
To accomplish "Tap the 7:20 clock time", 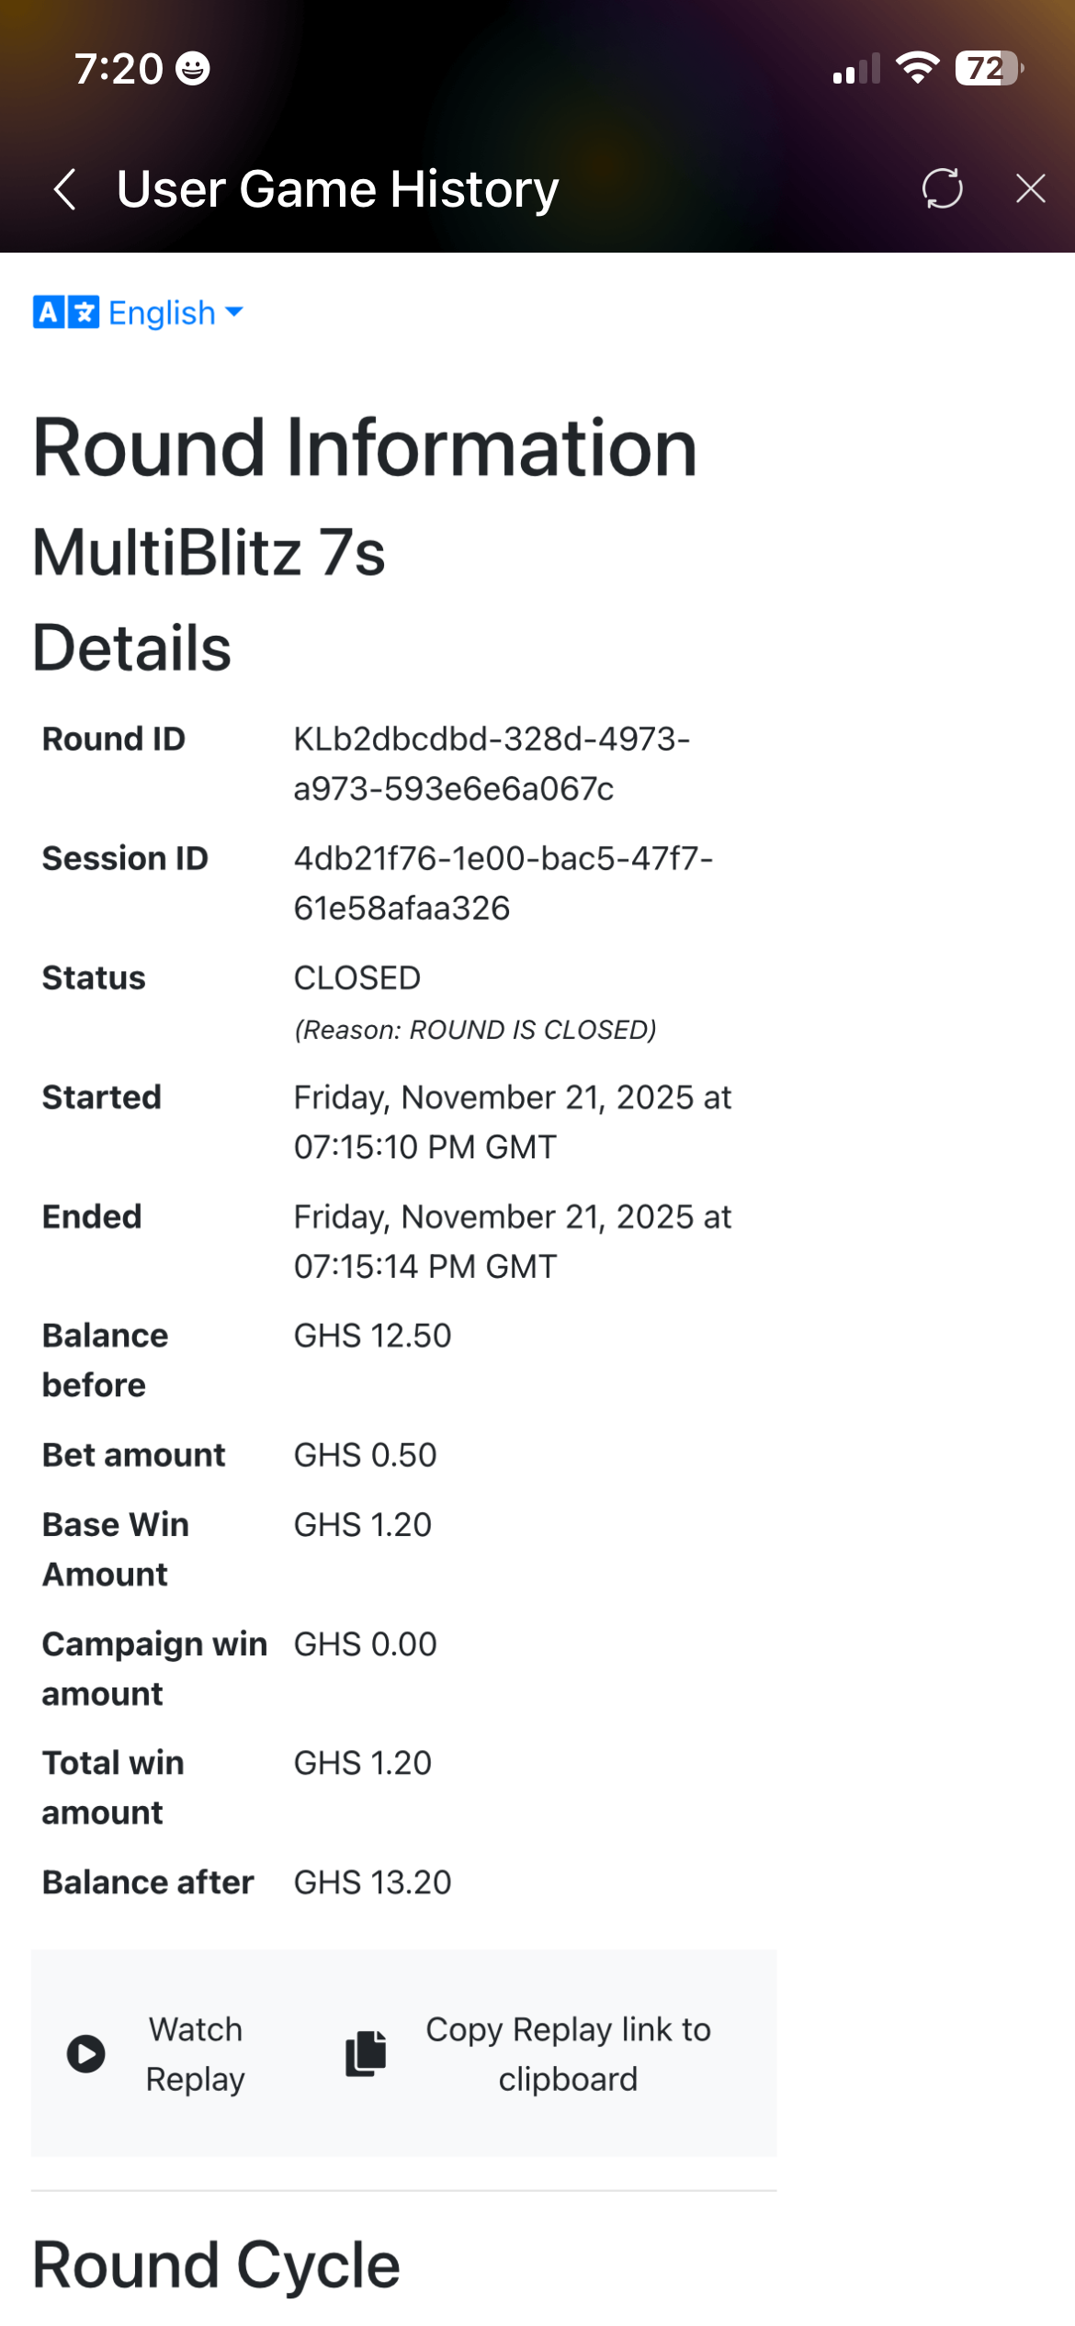I will click(119, 69).
